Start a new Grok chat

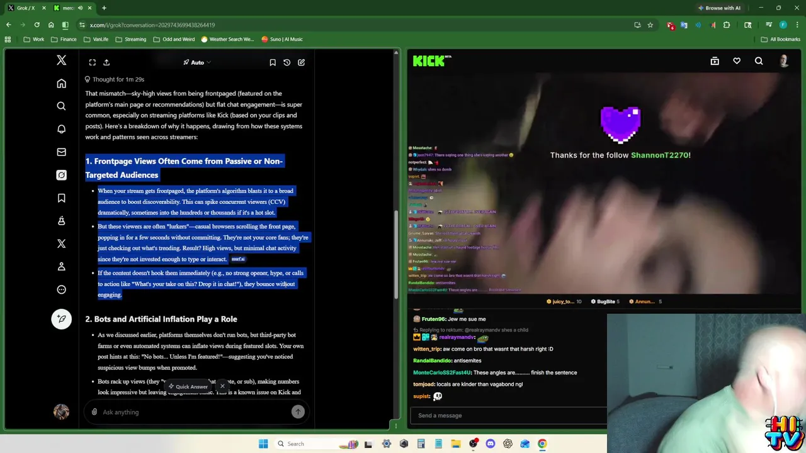click(x=301, y=62)
